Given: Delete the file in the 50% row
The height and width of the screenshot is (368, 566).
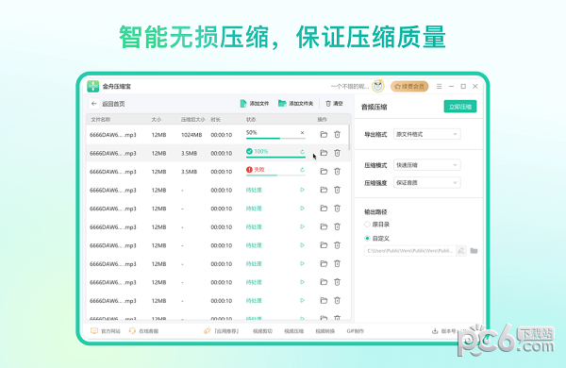Looking at the screenshot, I should pyautogui.click(x=337, y=134).
